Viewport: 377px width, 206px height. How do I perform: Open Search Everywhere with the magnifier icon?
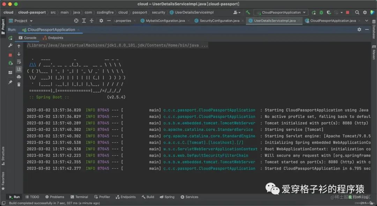click(357, 12)
